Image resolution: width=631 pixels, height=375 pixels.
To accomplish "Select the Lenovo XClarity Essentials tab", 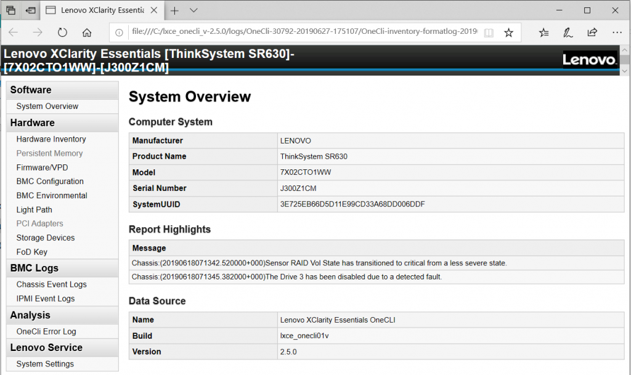I will (102, 10).
